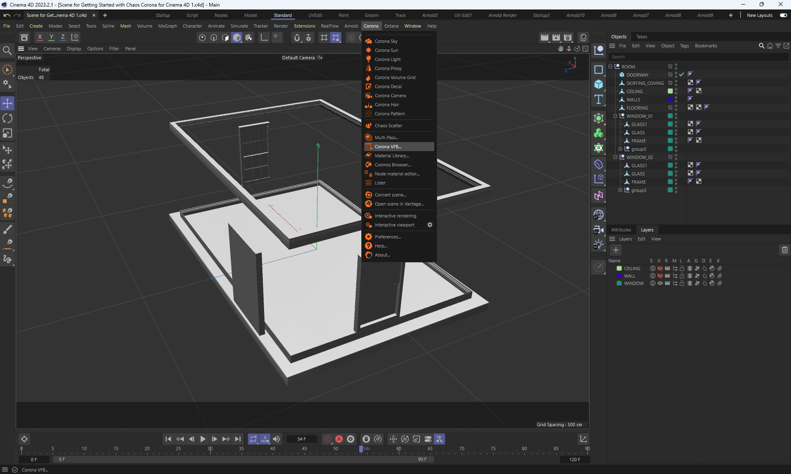
Task: Toggle the New Layouts switch
Action: click(783, 15)
